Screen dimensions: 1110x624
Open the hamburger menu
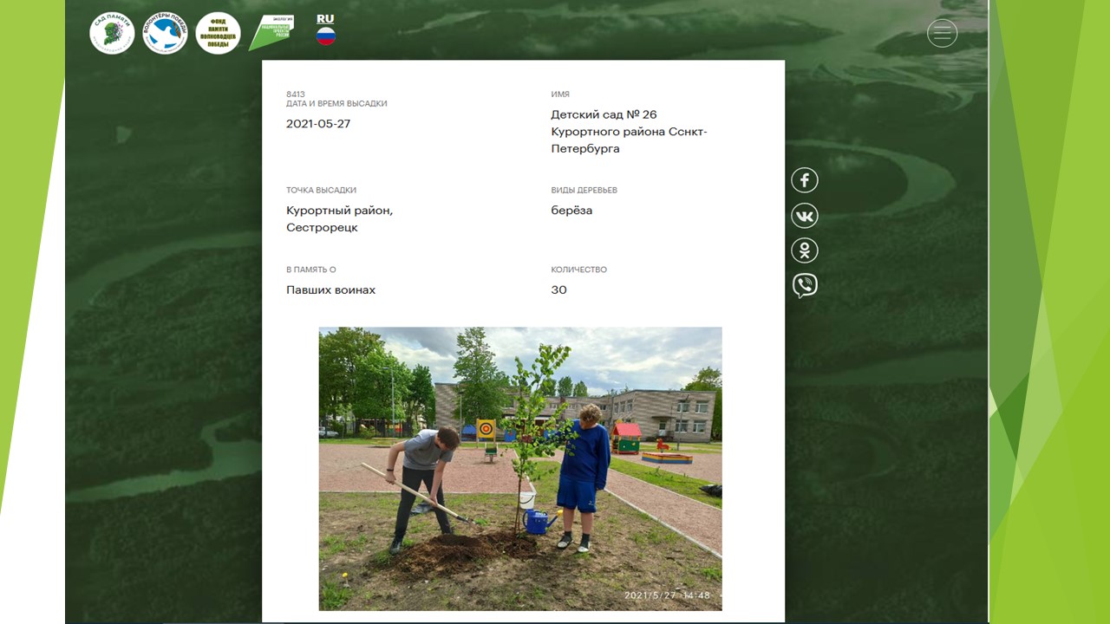[942, 33]
